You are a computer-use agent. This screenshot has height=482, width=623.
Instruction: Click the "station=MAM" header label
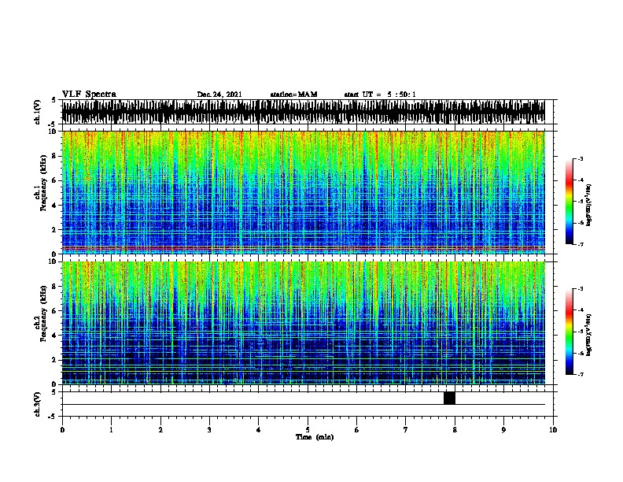tap(293, 95)
